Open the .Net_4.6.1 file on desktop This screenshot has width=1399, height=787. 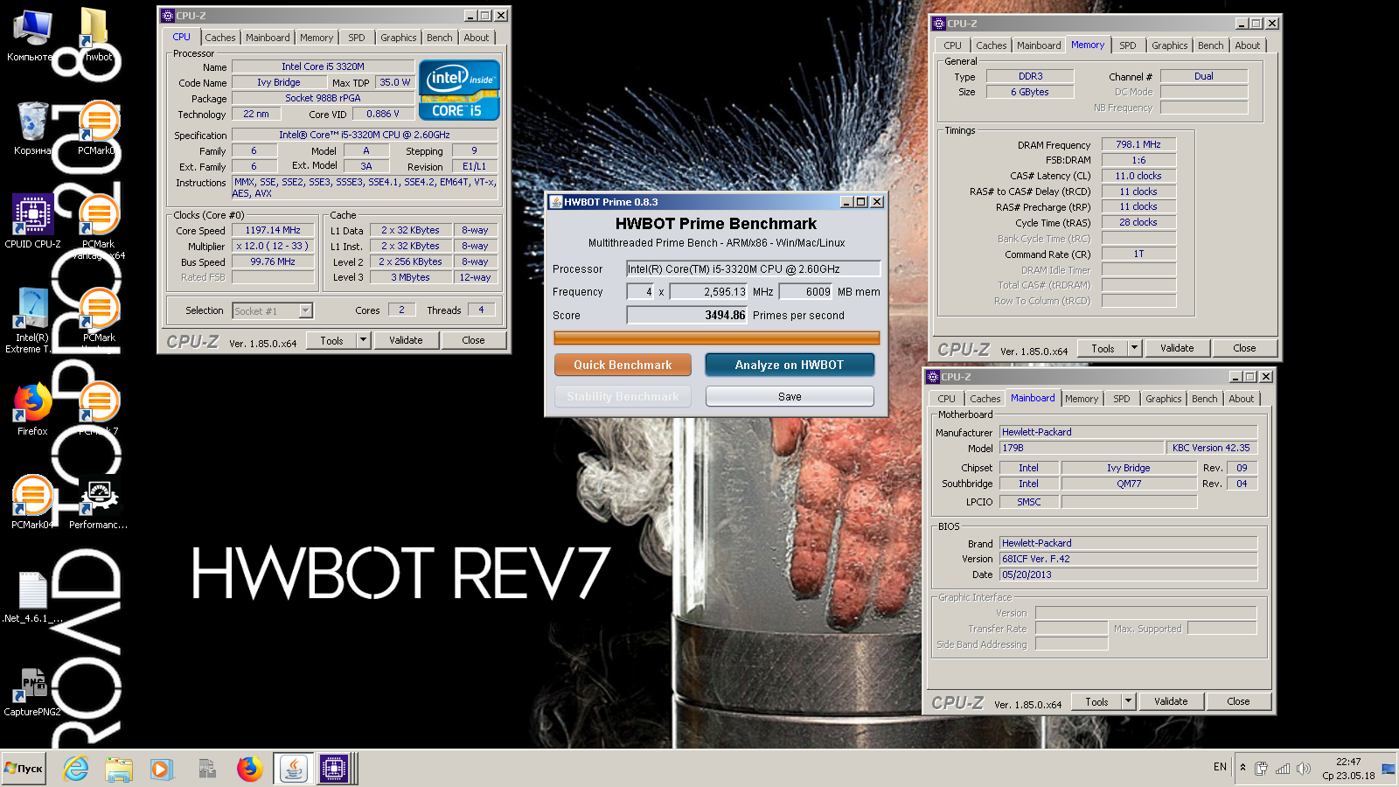(x=32, y=596)
